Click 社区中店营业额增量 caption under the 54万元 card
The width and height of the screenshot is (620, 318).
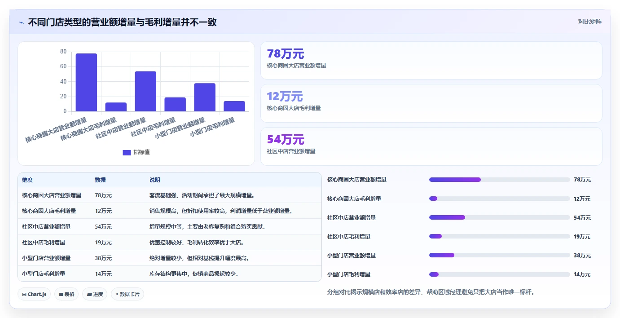291,151
